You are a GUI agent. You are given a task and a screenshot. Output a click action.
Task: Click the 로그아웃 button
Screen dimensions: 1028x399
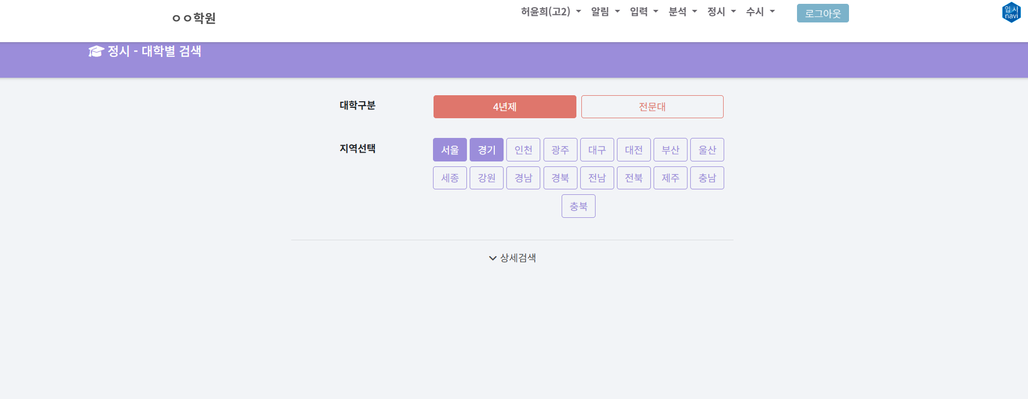click(x=822, y=13)
